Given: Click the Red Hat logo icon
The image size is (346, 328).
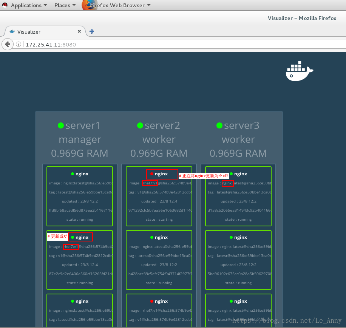Looking at the screenshot, I should (x=5, y=5).
